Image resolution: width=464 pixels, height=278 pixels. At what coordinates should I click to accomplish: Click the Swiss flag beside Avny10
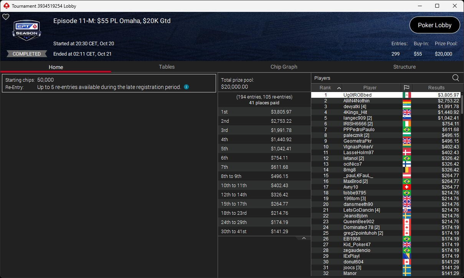tap(406, 187)
